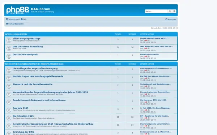The image size is (217, 135).
Task: Open last post Dietrich Bonhoeffer
Action: [149, 54]
